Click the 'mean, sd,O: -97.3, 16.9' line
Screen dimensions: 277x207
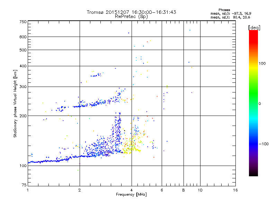(x=231, y=13)
